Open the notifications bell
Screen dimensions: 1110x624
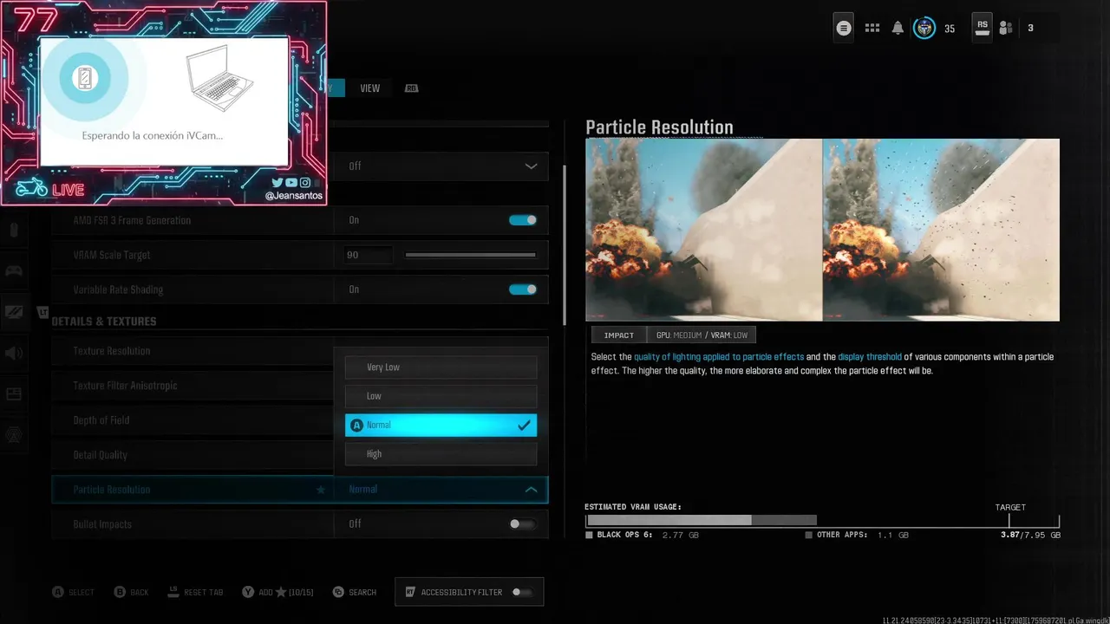coord(898,28)
